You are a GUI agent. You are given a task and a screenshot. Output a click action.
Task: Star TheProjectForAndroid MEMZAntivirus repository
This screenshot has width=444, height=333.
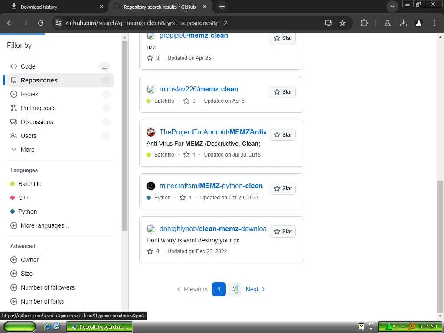pyautogui.click(x=283, y=135)
